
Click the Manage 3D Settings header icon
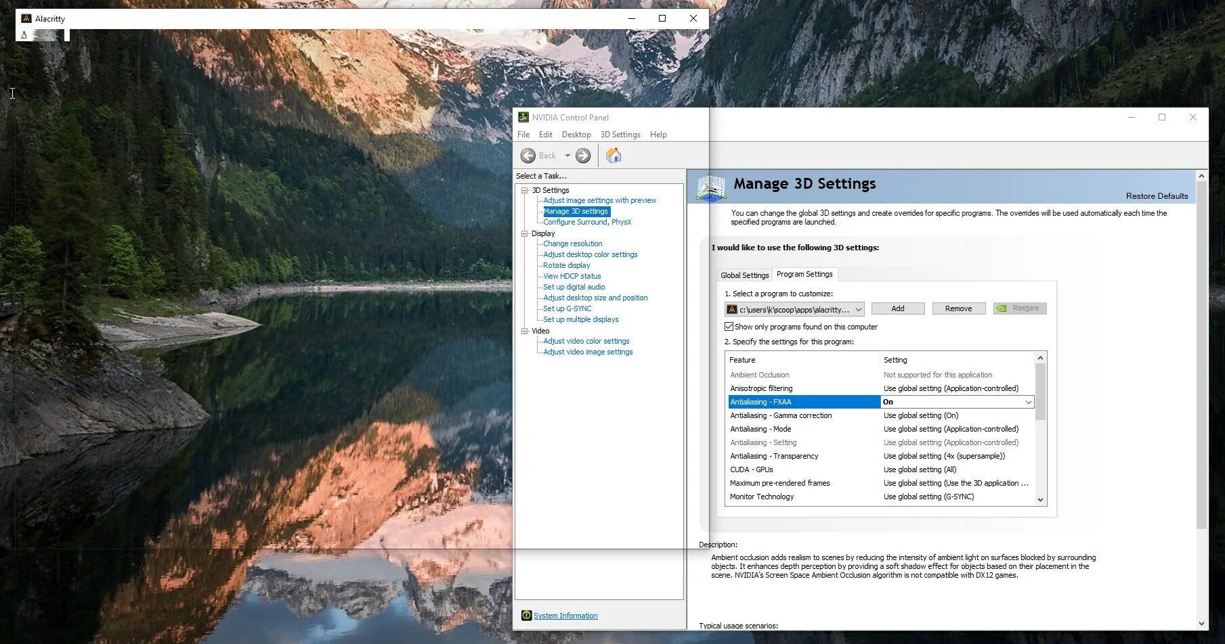click(x=711, y=186)
